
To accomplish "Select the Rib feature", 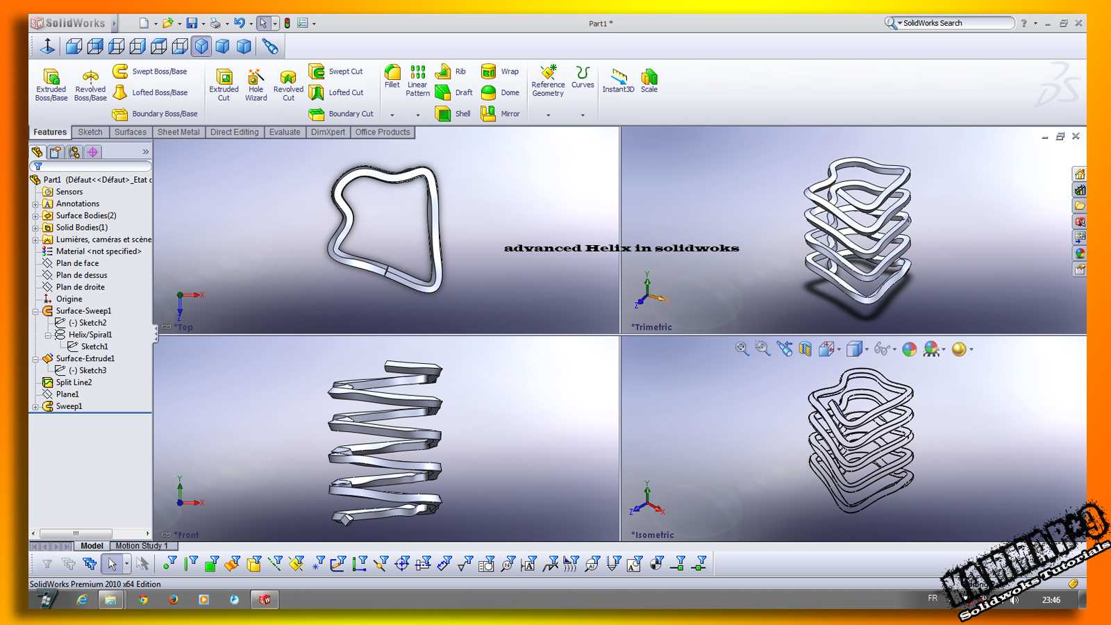I will click(x=451, y=72).
